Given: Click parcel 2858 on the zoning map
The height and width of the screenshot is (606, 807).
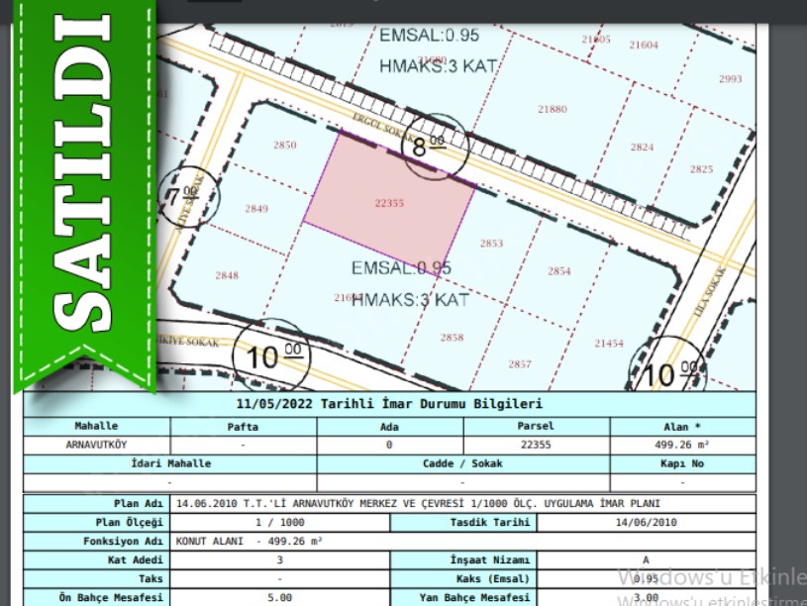Looking at the screenshot, I should (452, 338).
